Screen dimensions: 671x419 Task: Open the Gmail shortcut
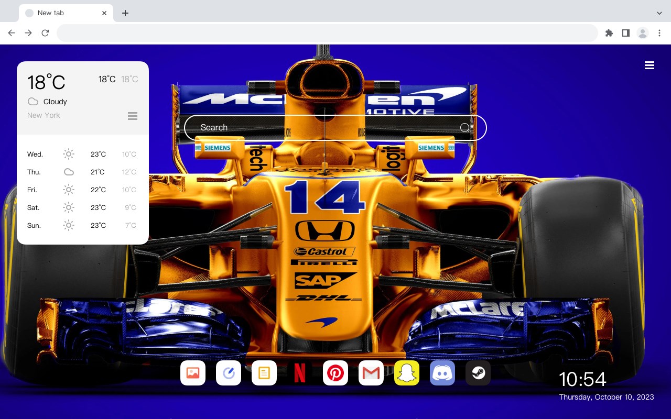[371, 373]
